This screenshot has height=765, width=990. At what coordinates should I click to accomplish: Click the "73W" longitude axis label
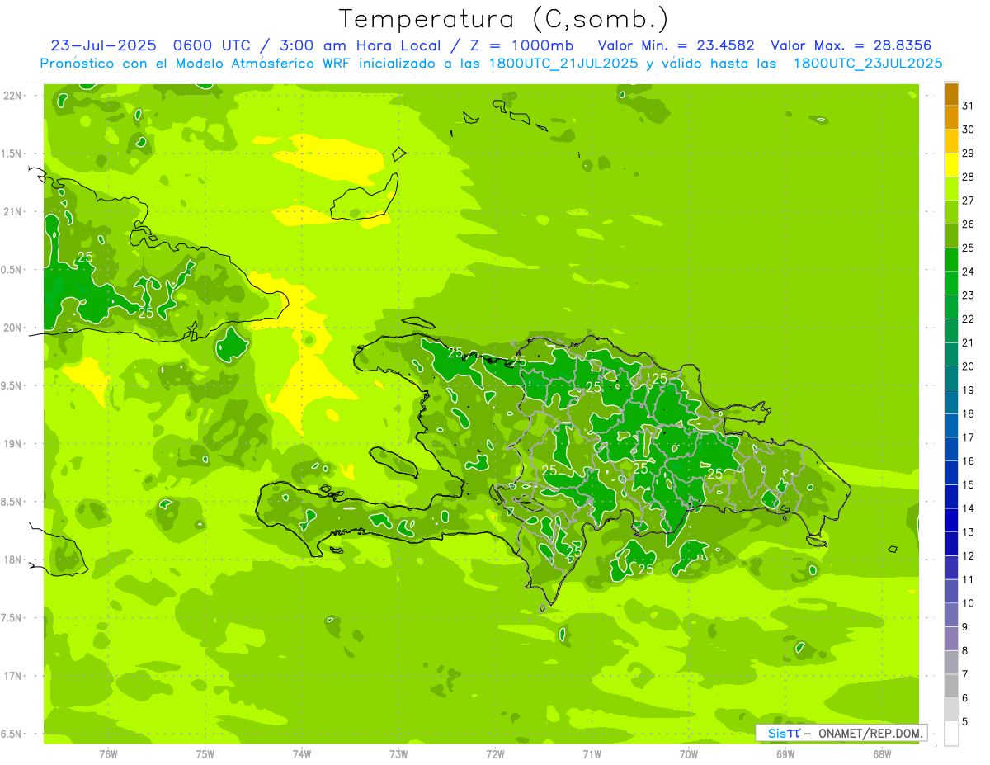pos(398,753)
